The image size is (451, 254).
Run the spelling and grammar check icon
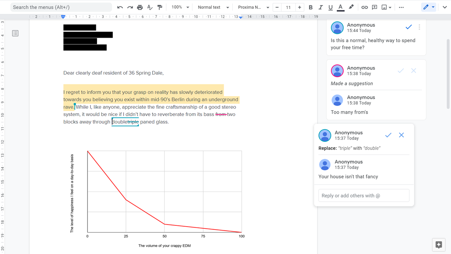pos(149,7)
